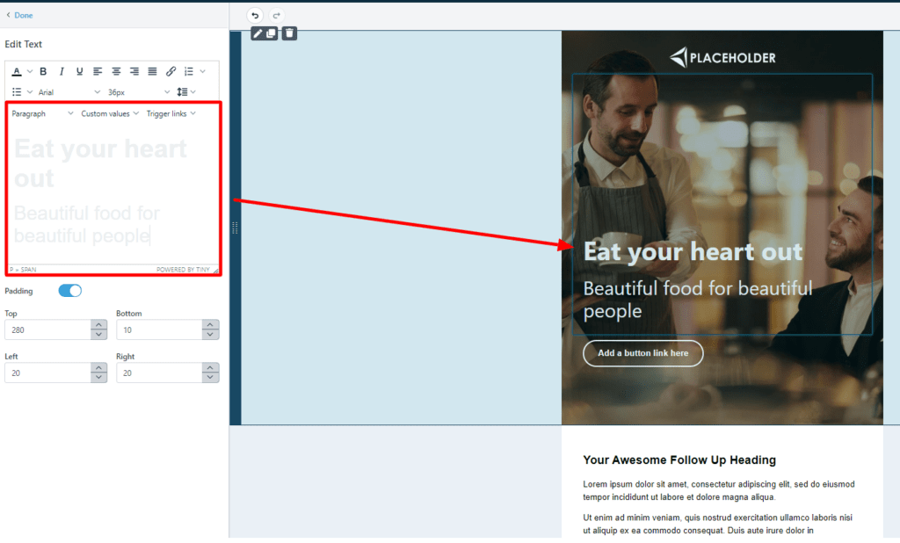Apply italic formatting
900x543 pixels.
[x=62, y=71]
